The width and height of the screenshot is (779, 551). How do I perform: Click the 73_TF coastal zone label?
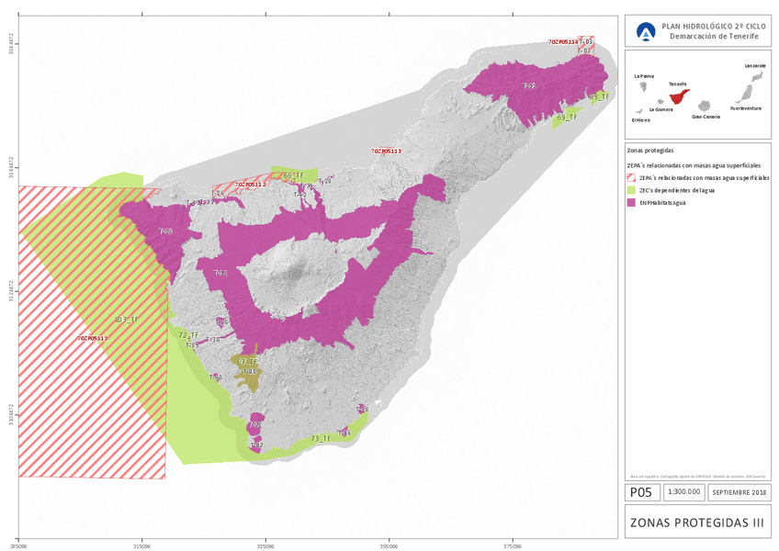(321, 439)
